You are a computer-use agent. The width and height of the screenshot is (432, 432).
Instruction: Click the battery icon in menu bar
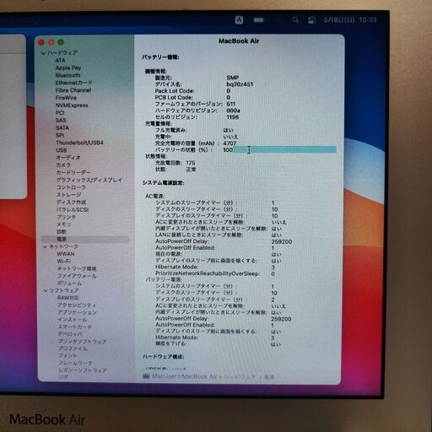click(x=258, y=20)
